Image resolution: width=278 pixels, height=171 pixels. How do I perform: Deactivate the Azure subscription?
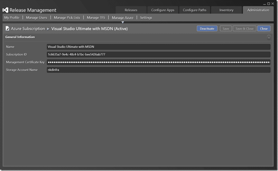[207, 29]
